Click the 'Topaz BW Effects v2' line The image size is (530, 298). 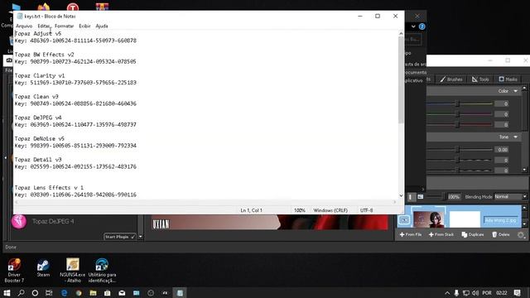pos(44,55)
